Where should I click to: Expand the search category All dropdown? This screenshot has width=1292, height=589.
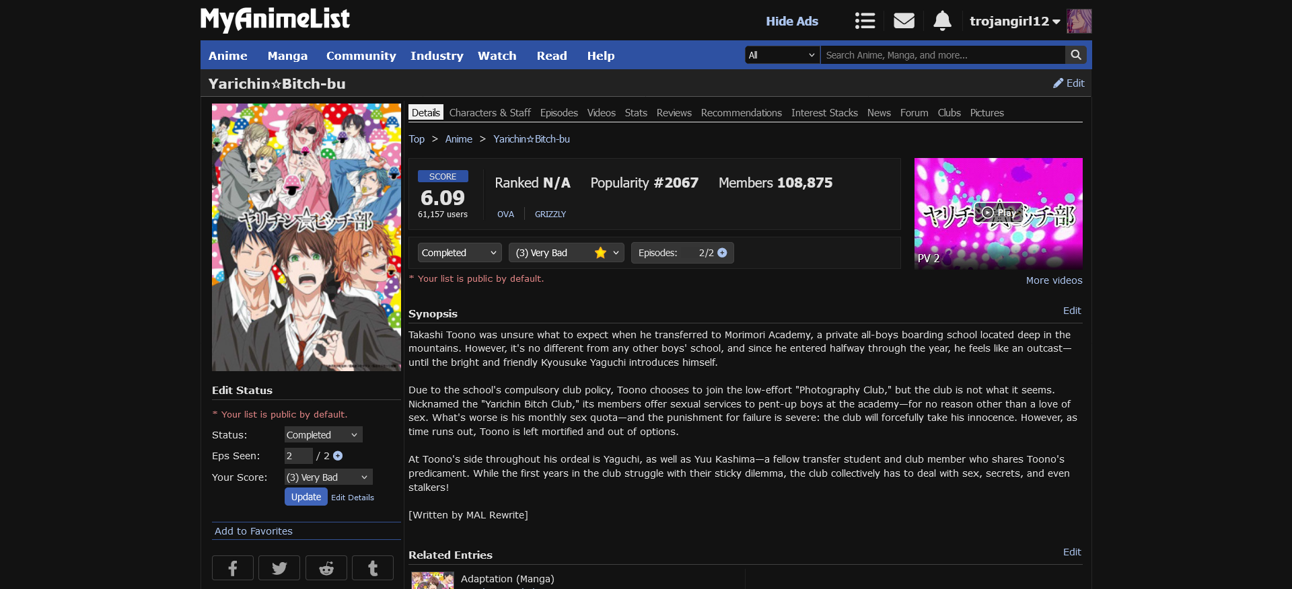[782, 55]
